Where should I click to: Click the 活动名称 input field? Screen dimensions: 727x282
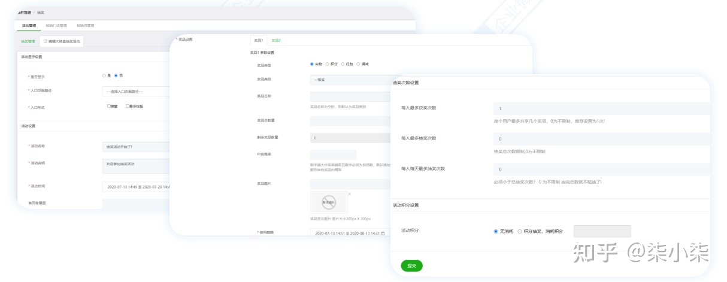coord(136,147)
